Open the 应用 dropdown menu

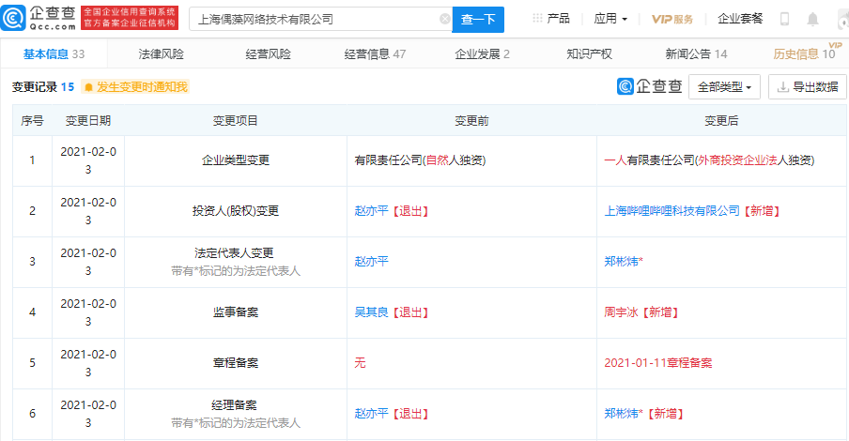point(610,19)
